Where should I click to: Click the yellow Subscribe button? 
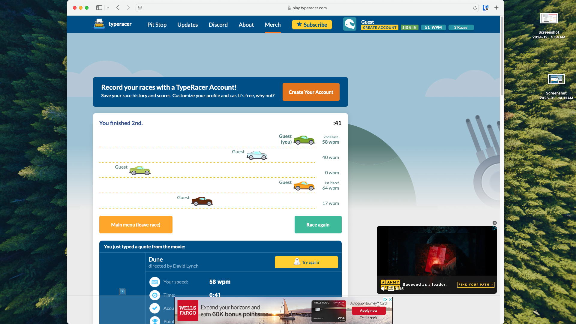point(312,25)
